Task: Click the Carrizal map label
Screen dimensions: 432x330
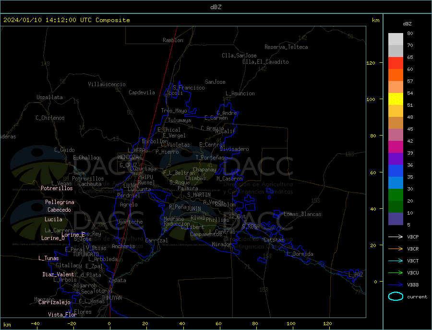Action: 156,240
